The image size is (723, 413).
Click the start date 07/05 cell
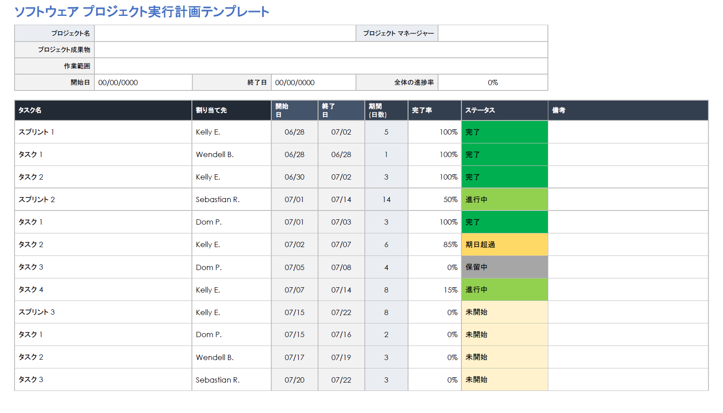tap(295, 267)
